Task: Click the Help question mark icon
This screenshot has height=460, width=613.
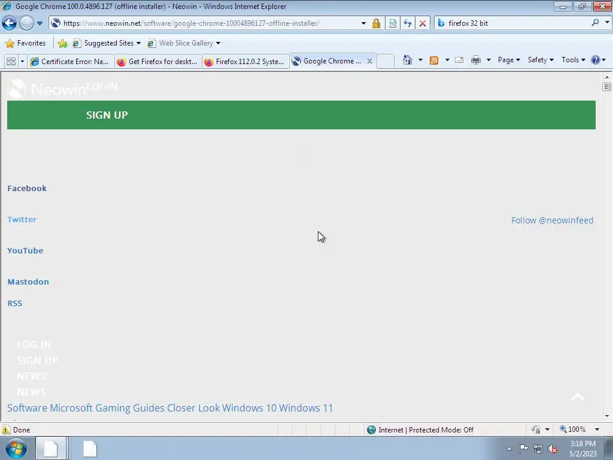Action: 596,60
